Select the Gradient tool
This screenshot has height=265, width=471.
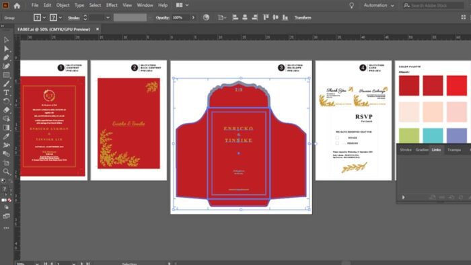pyautogui.click(x=6, y=128)
